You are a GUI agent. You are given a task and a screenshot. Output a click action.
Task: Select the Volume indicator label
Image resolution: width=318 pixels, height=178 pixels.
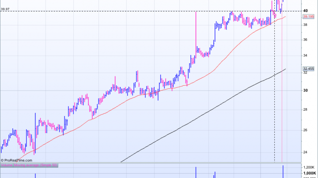point(7,165)
